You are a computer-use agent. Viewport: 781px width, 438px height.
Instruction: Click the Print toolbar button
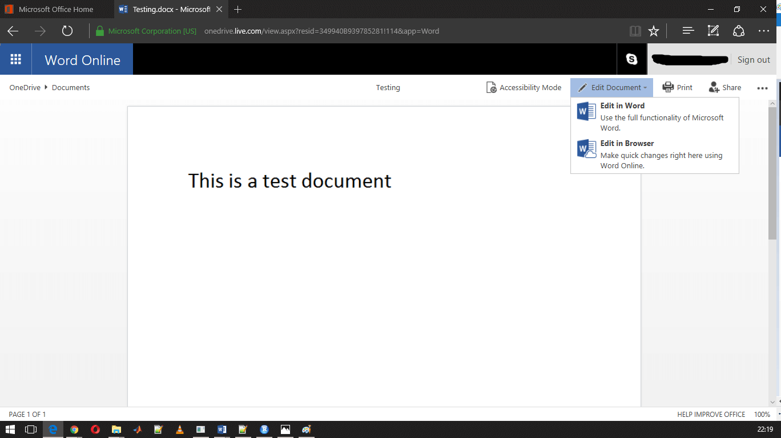click(678, 87)
